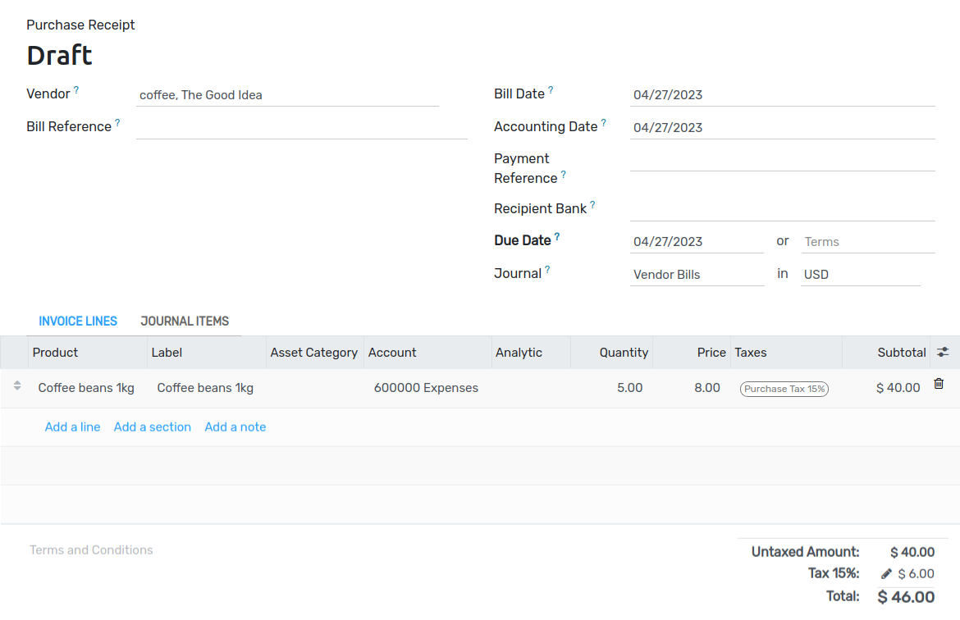Sort by Analytic column header
960x620 pixels.
tap(531, 353)
